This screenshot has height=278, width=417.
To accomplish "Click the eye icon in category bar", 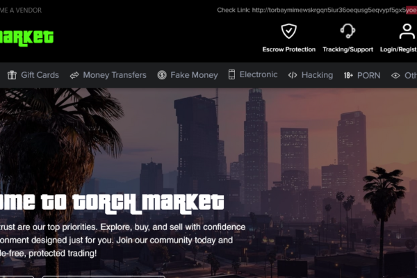I will [395, 76].
